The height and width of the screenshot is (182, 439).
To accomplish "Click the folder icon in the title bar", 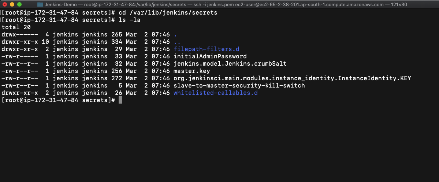I will [40, 4].
